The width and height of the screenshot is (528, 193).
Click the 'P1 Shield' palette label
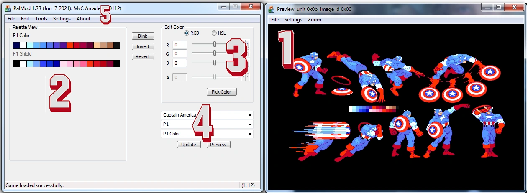(22, 54)
